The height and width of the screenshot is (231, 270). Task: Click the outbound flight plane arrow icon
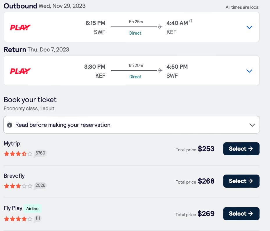(x=160, y=27)
